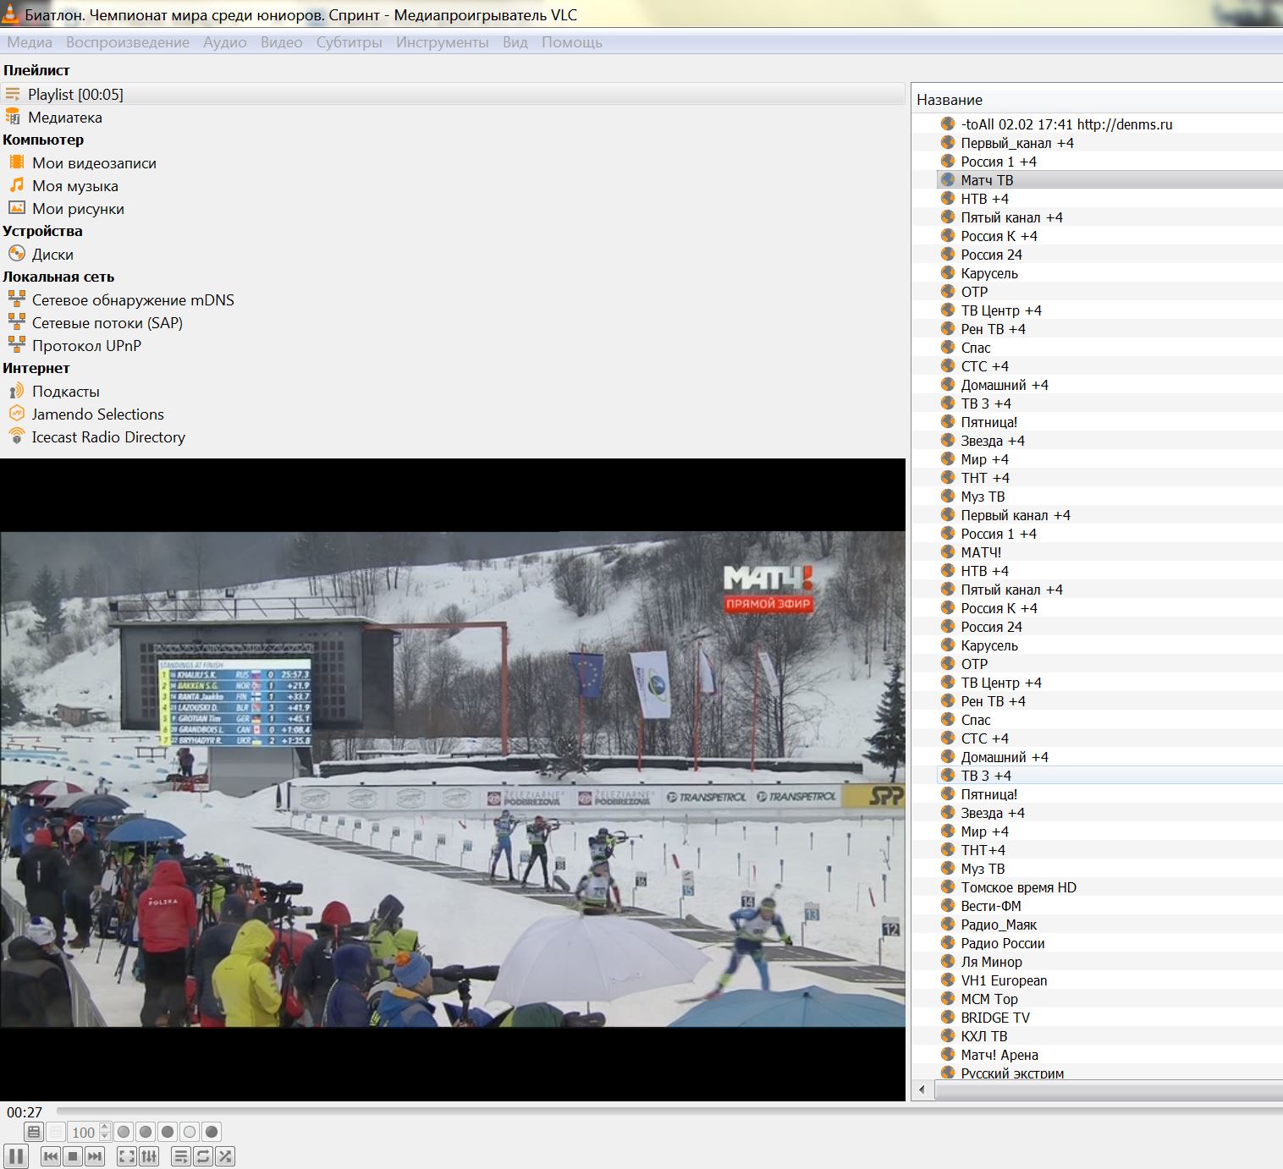1283x1169 pixels.
Task: Select Томское время HD channel
Action: click(x=1018, y=887)
